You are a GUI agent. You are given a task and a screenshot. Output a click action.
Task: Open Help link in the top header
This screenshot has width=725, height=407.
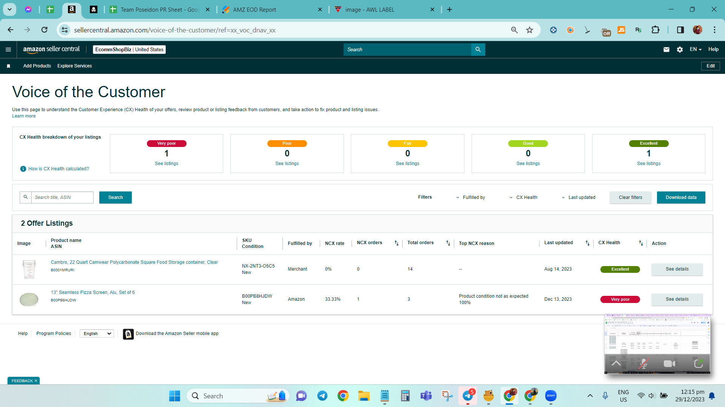coord(713,49)
